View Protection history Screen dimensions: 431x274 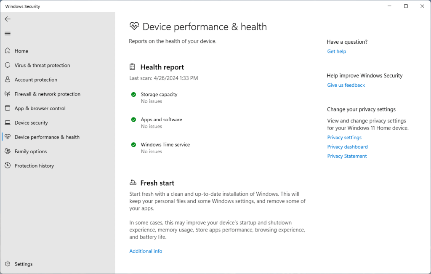35,166
